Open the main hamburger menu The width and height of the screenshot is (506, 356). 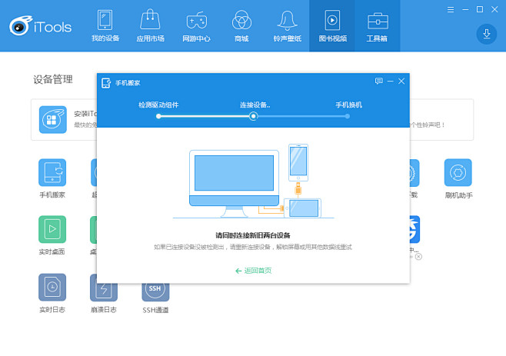pos(451,10)
